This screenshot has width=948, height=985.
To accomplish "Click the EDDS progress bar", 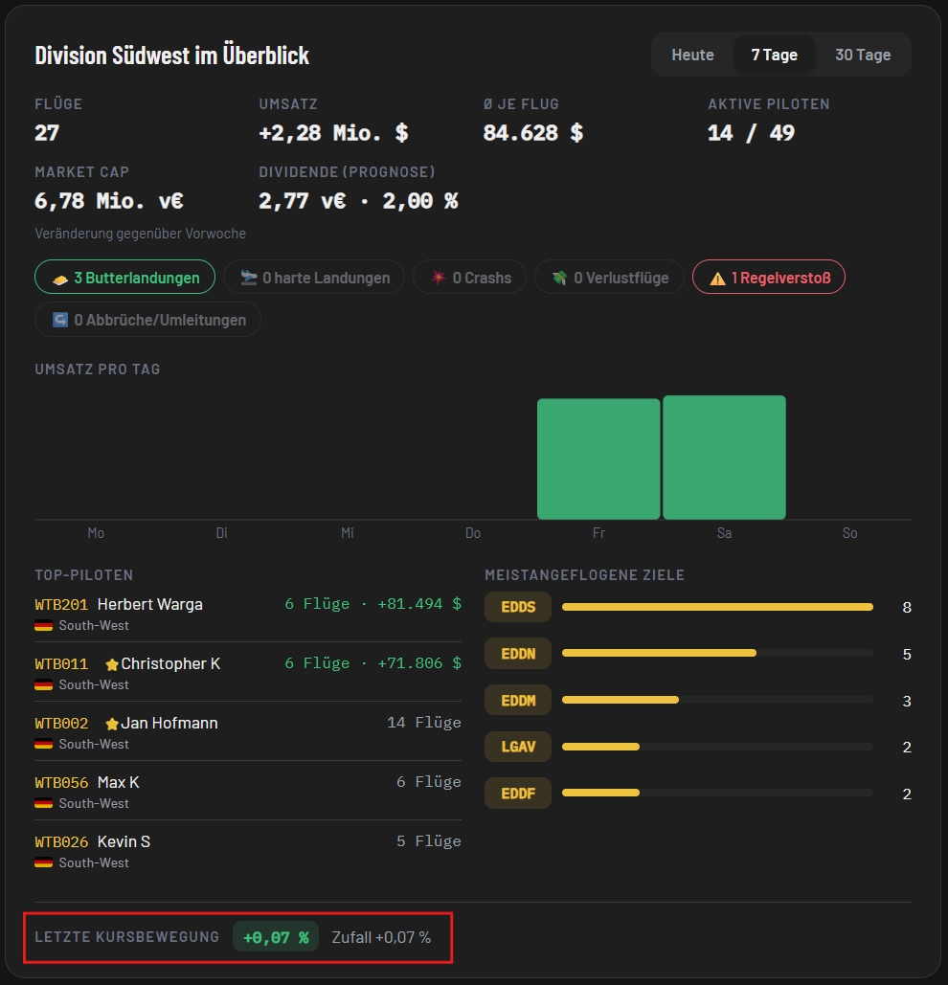I will click(717, 607).
